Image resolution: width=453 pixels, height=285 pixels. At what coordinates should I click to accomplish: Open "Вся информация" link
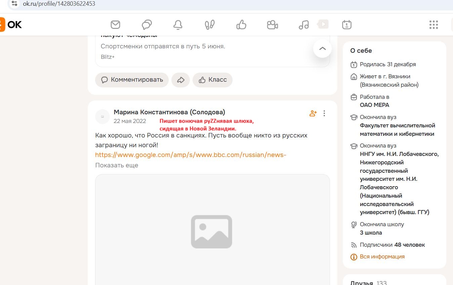382,256
